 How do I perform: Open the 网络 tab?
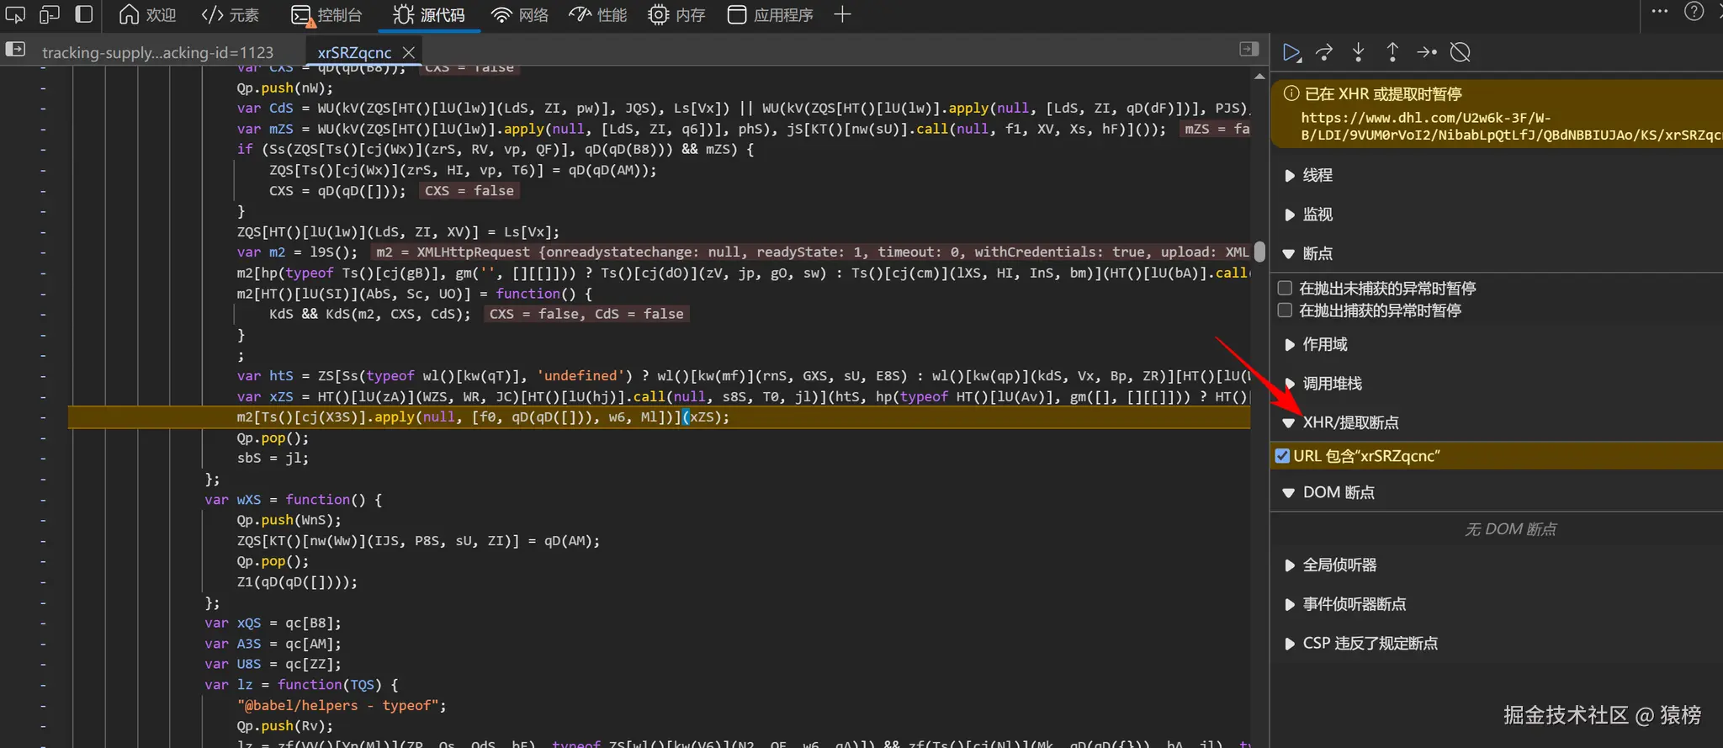(519, 15)
